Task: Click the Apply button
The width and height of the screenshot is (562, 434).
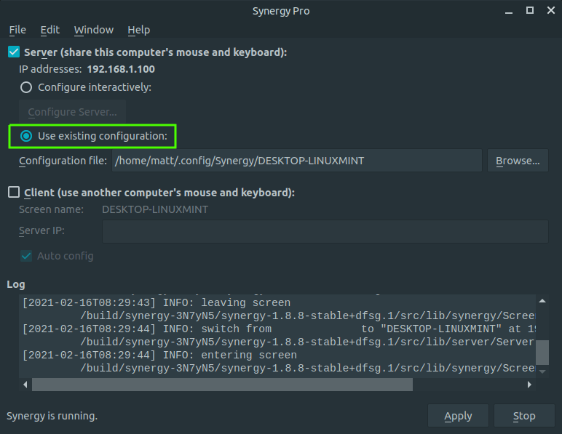Action: (x=458, y=416)
